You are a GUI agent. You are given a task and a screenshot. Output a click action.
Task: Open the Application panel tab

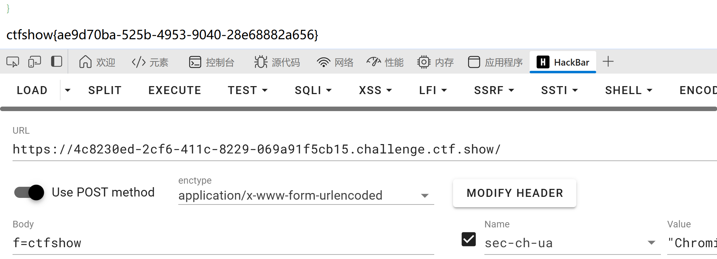[495, 62]
